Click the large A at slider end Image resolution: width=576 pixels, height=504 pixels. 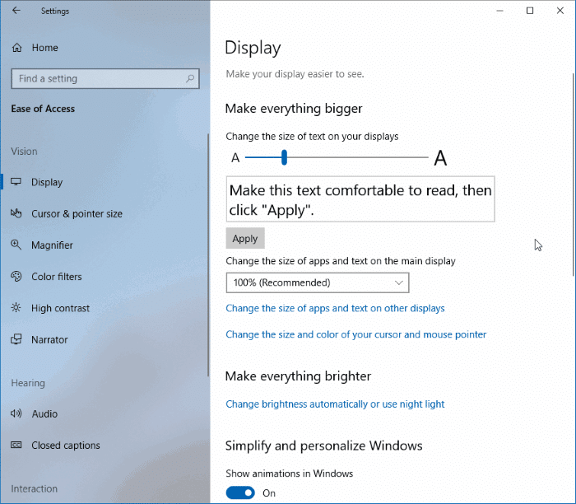click(x=440, y=158)
